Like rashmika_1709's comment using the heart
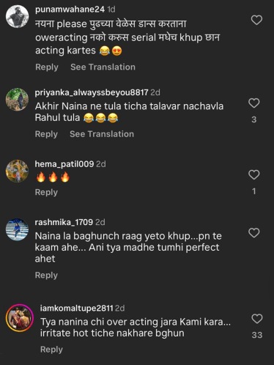274x365 pixels. [x=254, y=232]
